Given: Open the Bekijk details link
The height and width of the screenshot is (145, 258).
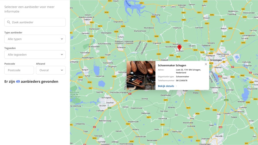Looking at the screenshot, I should coord(166,86).
